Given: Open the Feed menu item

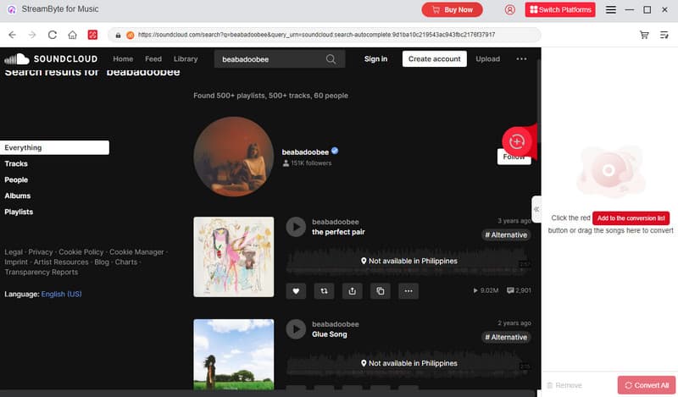Looking at the screenshot, I should click(153, 58).
